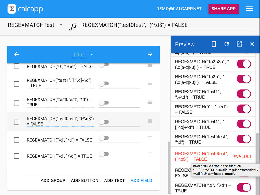Click ADD FIELD
Viewport: 260px width, 195px height.
point(141,180)
